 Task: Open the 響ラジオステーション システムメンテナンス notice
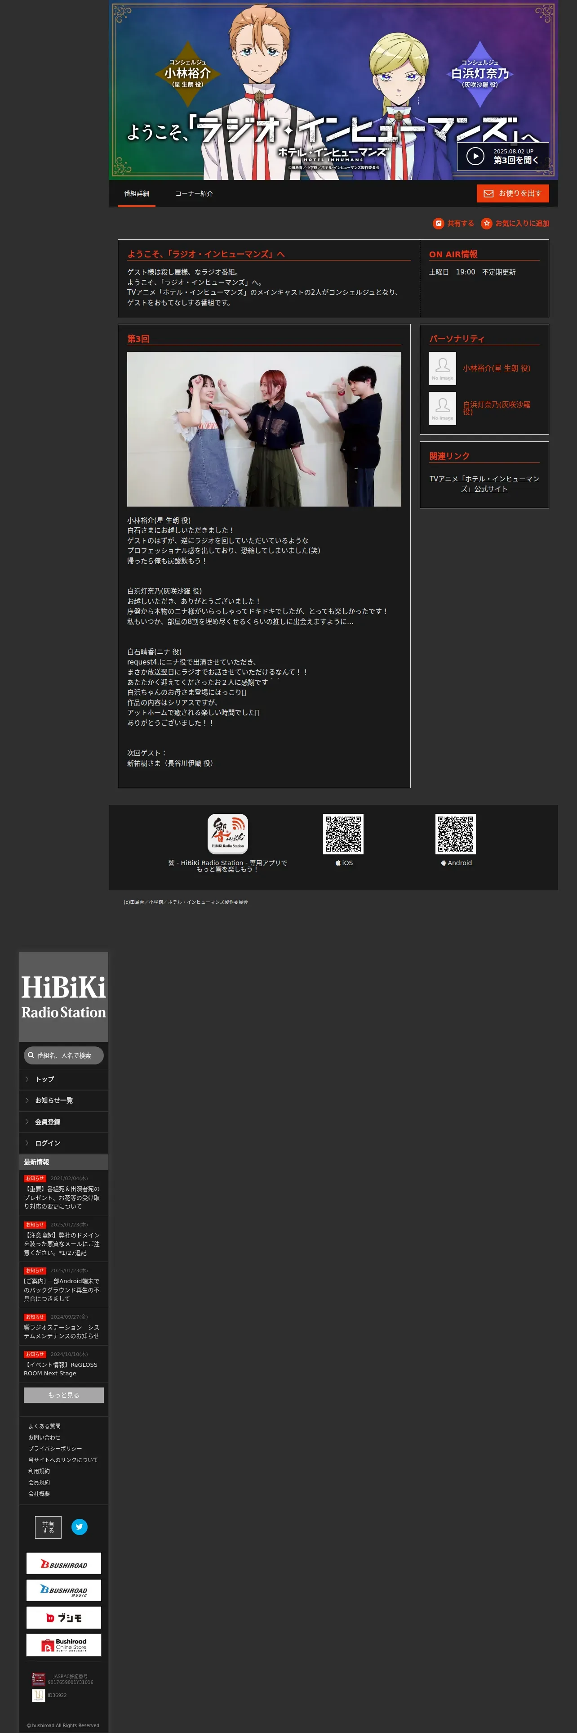click(64, 1327)
